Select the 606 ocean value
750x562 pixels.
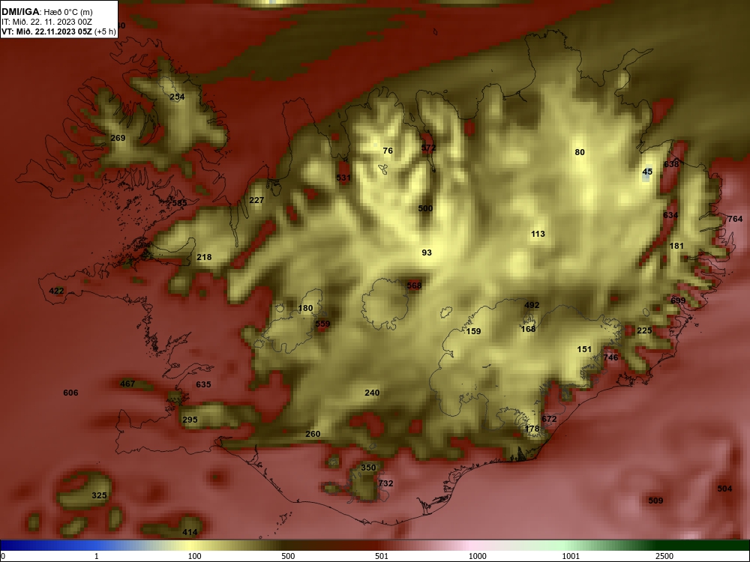click(x=70, y=393)
